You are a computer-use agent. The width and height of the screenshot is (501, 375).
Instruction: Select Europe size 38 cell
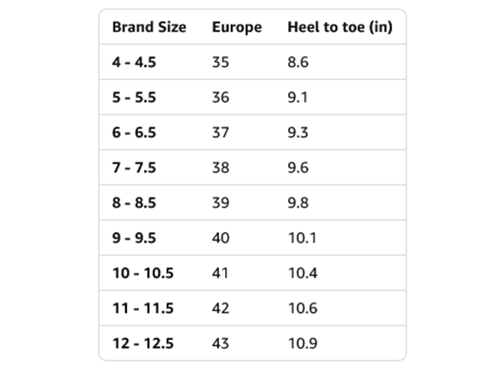(221, 168)
